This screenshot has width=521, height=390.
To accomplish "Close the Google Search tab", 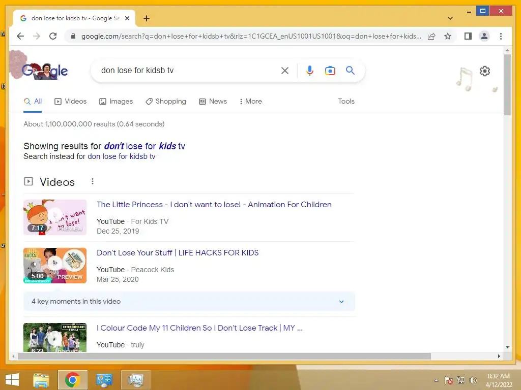I will pyautogui.click(x=127, y=18).
